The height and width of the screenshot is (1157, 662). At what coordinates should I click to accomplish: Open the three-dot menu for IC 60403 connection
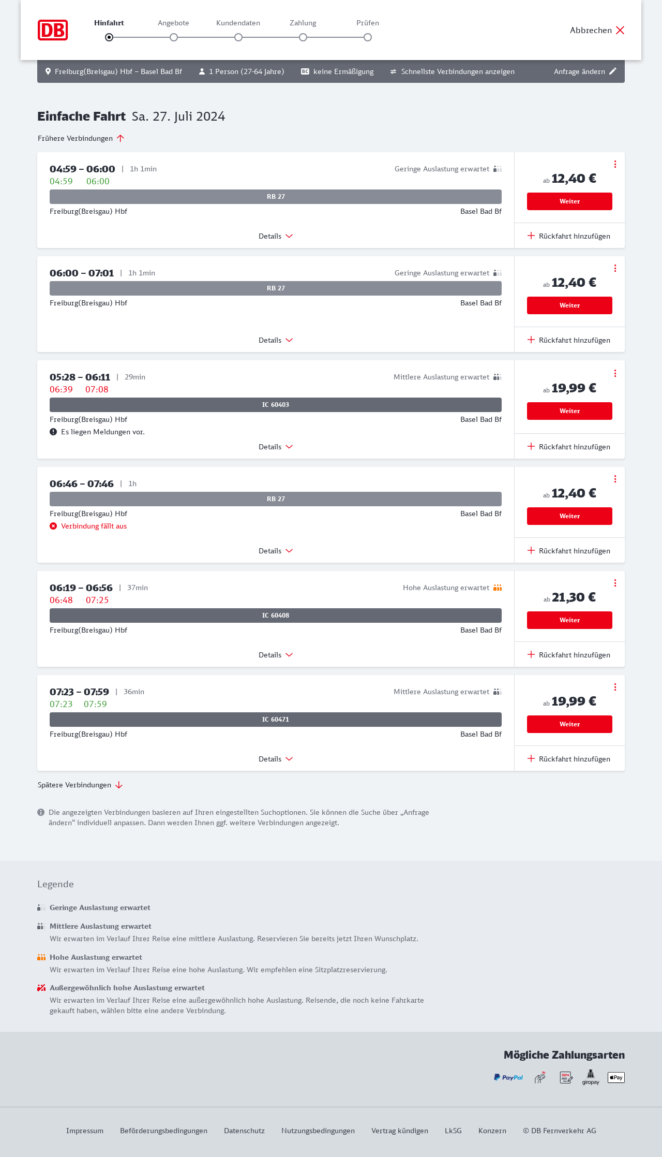point(615,373)
